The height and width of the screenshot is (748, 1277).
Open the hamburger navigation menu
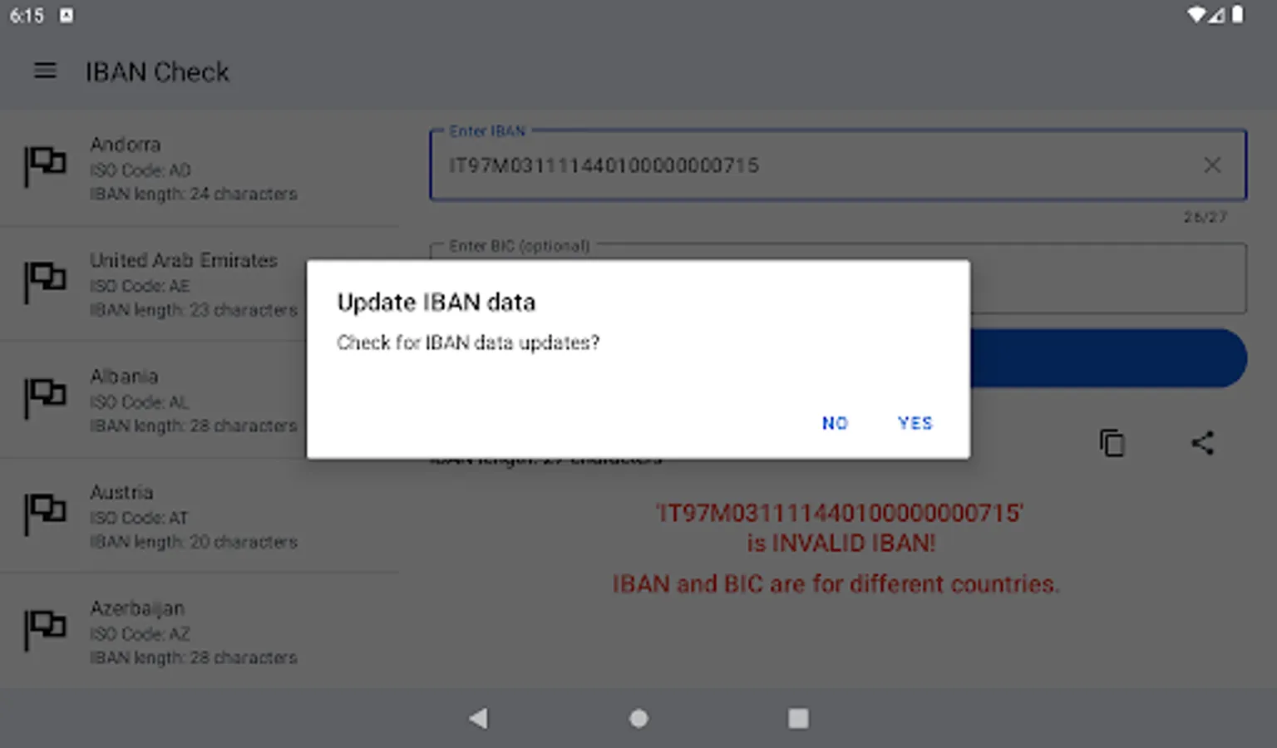coord(45,71)
